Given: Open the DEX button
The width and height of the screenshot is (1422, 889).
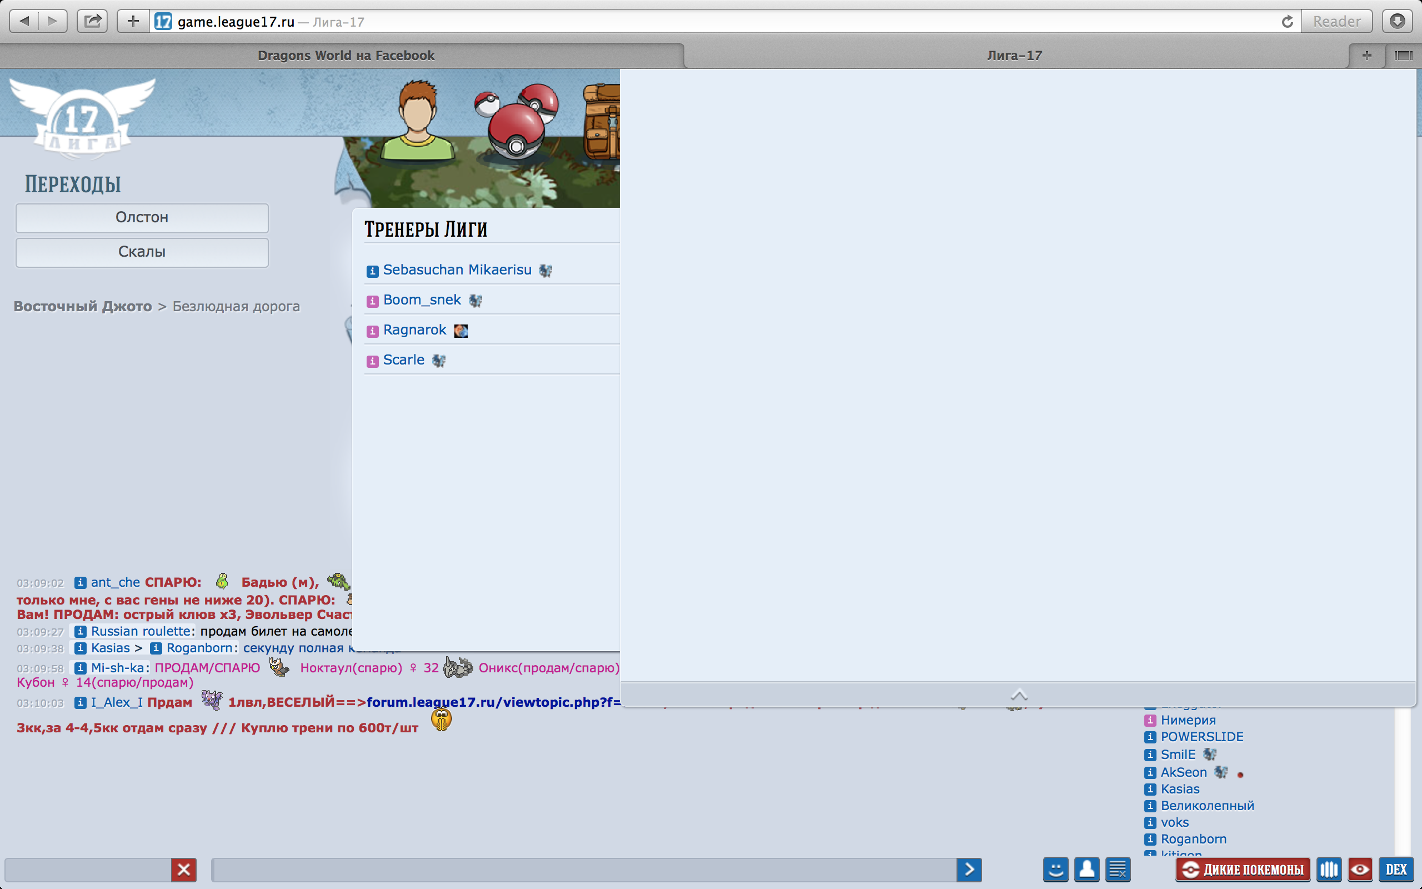Looking at the screenshot, I should (x=1395, y=869).
